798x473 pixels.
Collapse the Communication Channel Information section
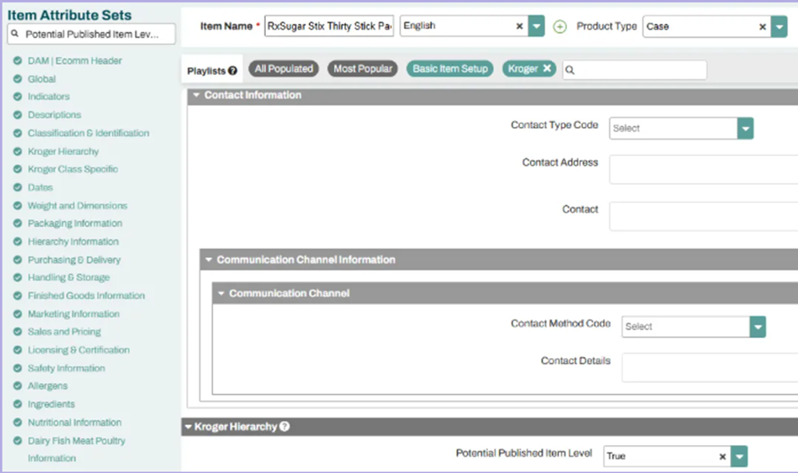208,260
